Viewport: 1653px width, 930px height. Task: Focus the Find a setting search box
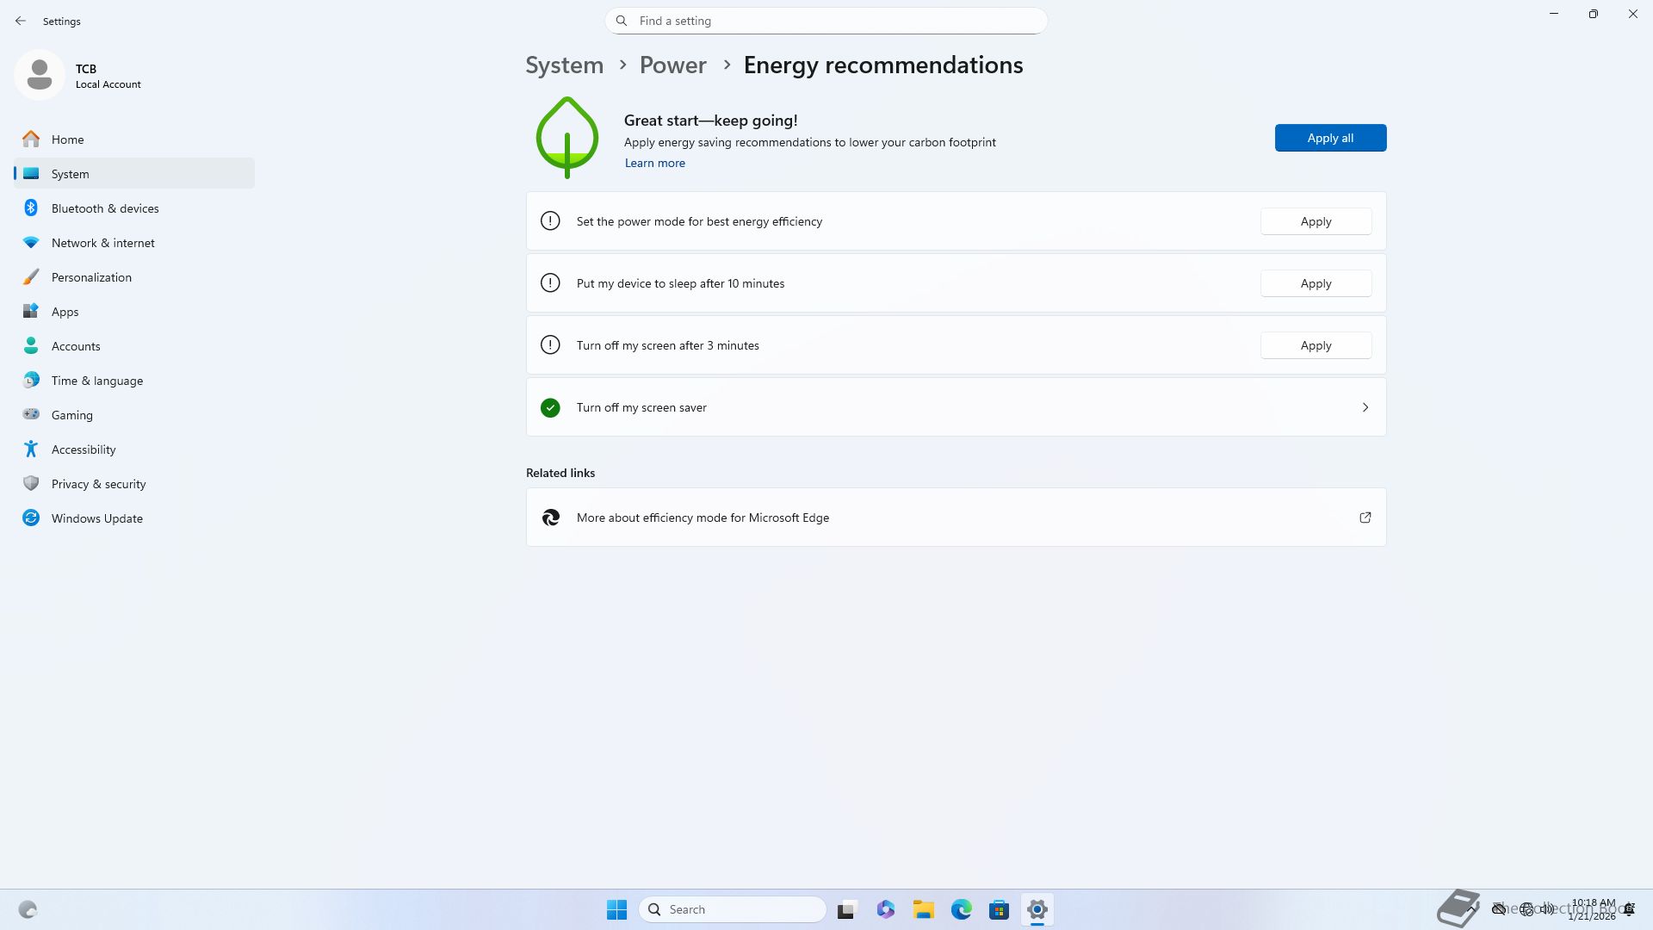826,21
